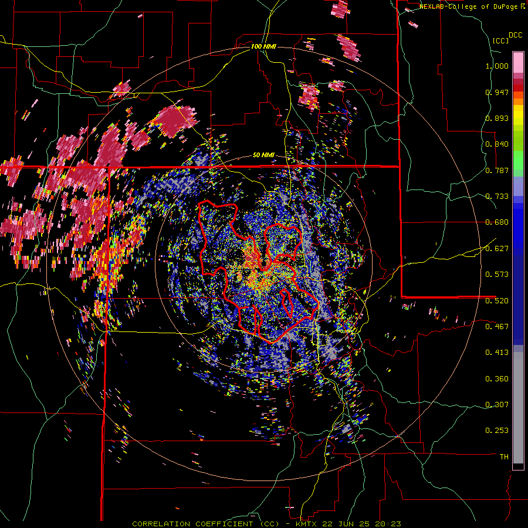Select the 0.733 scale label
This screenshot has height=528, width=528.
point(497,196)
